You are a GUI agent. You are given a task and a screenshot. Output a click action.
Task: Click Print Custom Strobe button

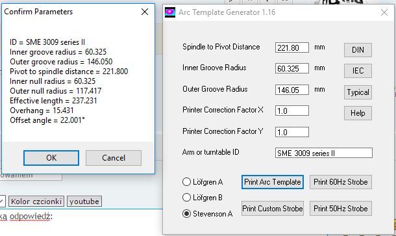pos(273,209)
